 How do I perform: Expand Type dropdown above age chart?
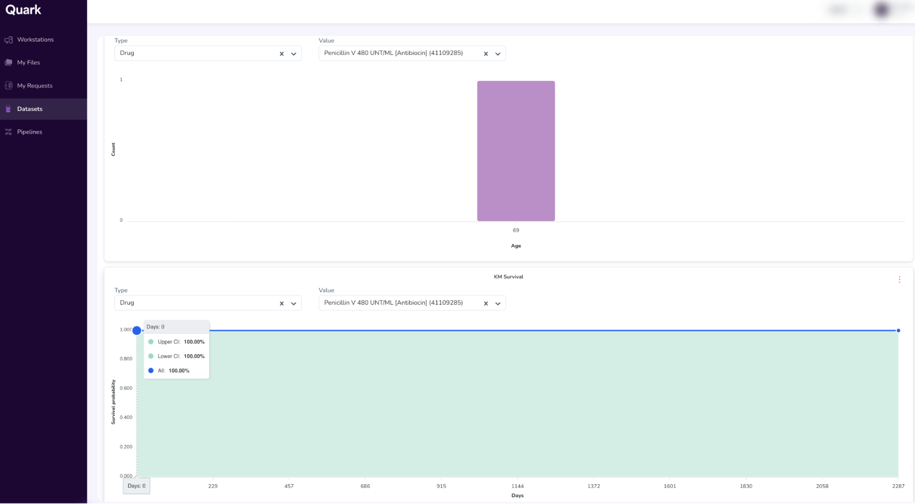[x=293, y=54]
